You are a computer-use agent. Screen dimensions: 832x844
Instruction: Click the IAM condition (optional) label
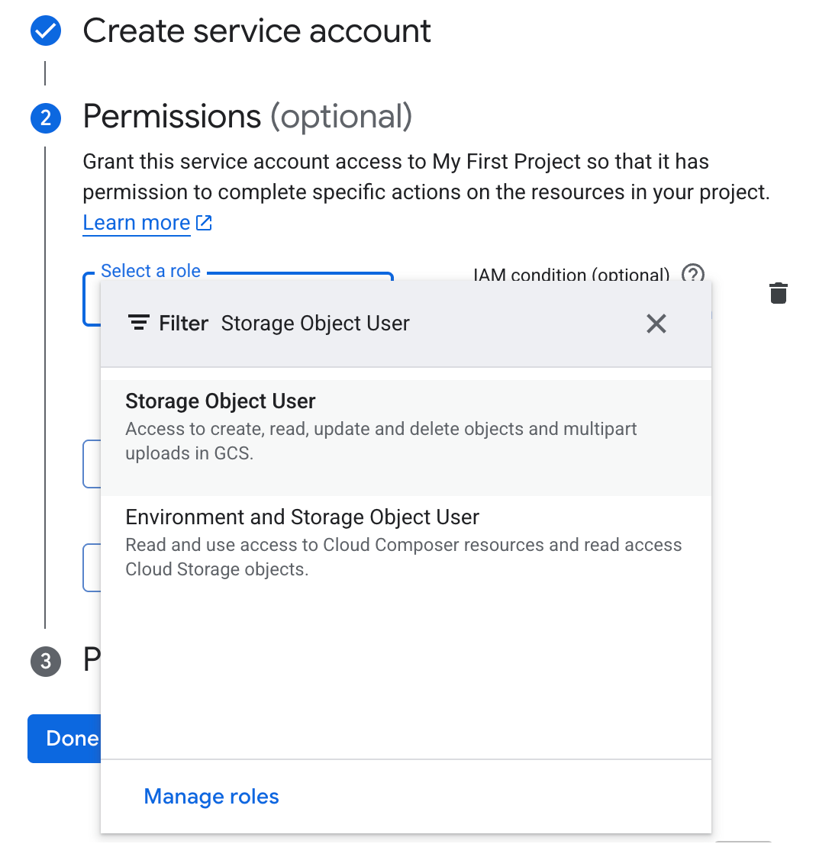click(571, 274)
